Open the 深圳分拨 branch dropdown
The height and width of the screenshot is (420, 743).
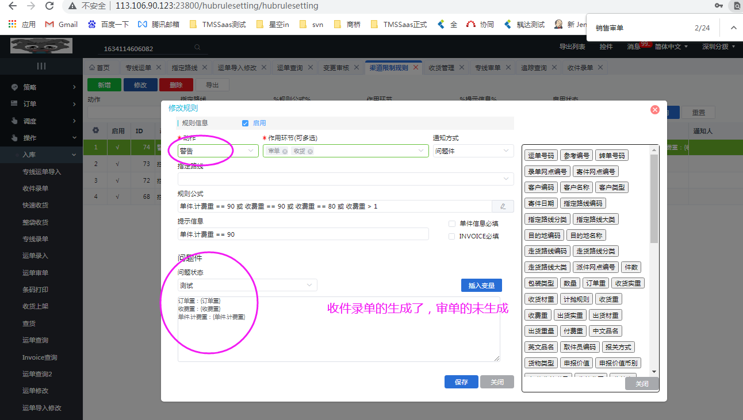718,47
